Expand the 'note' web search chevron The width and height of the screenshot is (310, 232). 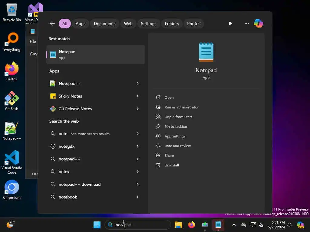138,134
